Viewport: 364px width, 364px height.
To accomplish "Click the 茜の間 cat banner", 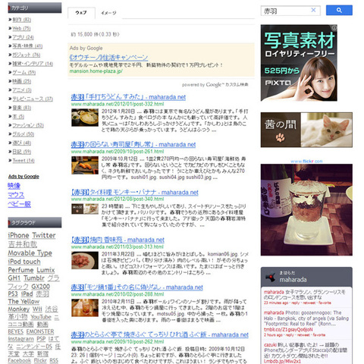I will (306, 130).
